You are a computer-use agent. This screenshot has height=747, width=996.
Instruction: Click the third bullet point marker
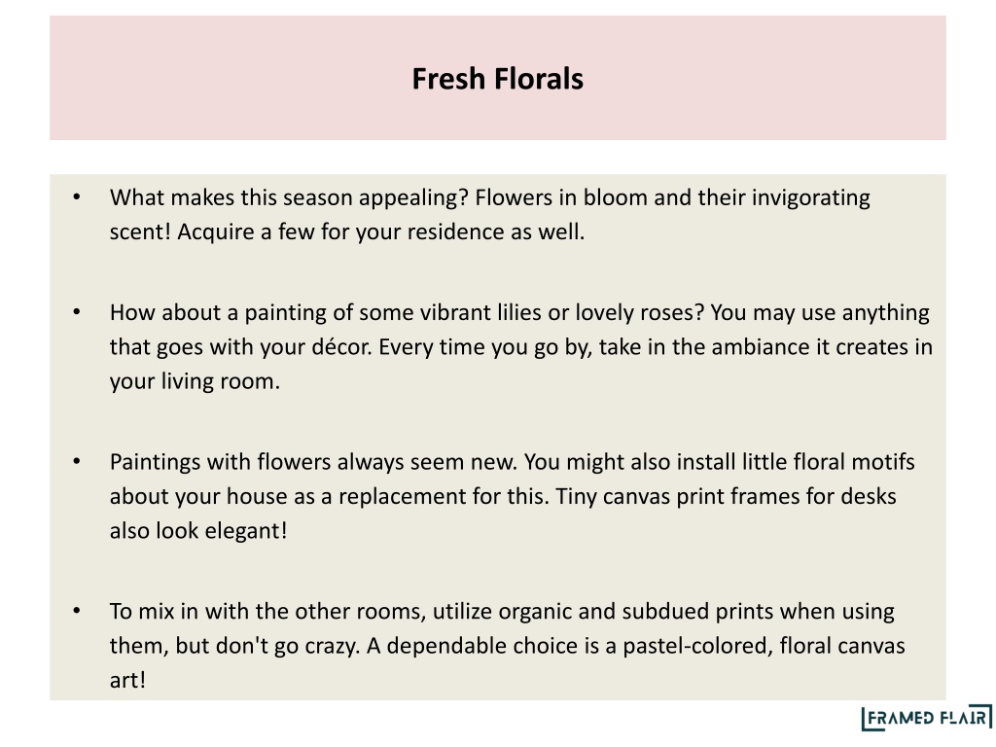point(77,461)
